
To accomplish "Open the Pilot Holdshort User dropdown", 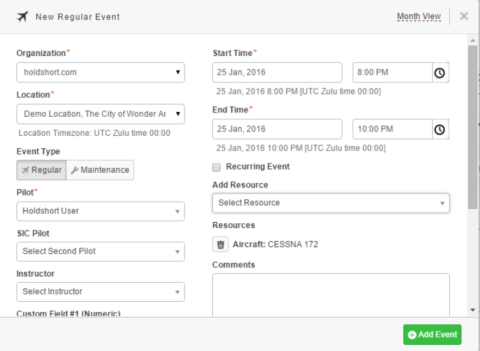I will (101, 211).
